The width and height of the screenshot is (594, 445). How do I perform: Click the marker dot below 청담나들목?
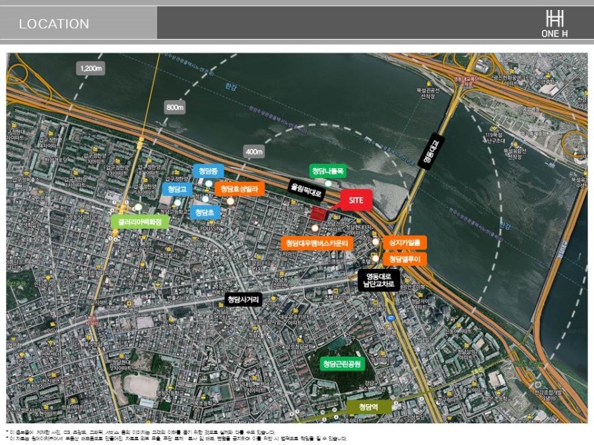[x=329, y=183]
